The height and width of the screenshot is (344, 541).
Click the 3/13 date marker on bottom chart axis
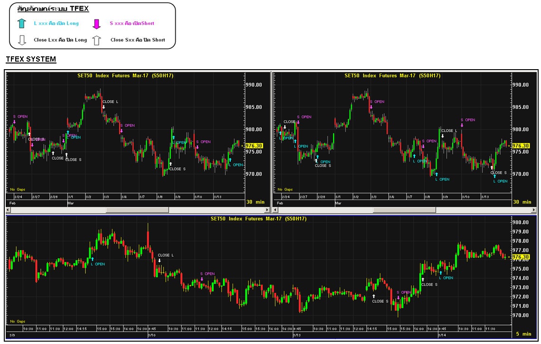click(x=296, y=335)
